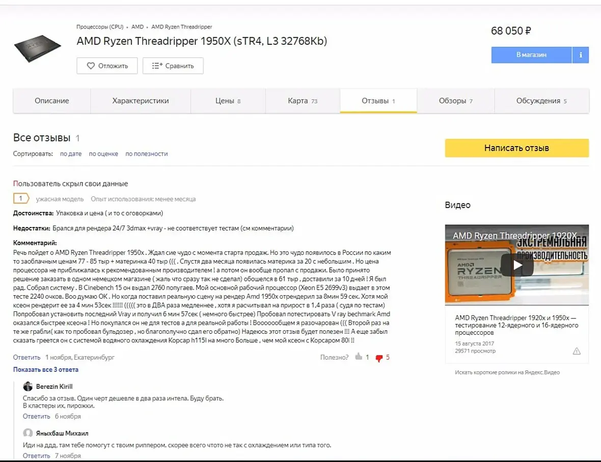Click the 15 августа 2017 video date
Image resolution: width=601 pixels, height=462 pixels.
[x=475, y=343]
